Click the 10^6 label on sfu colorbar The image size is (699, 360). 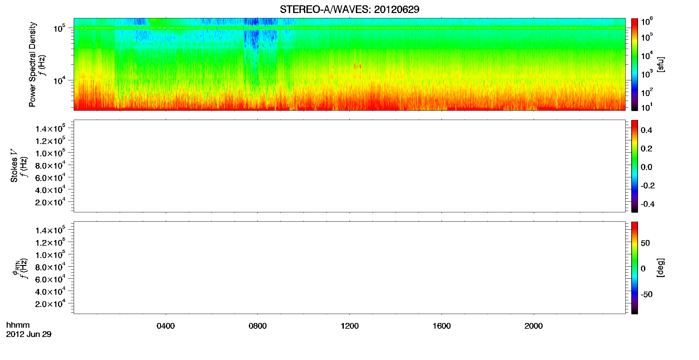click(x=647, y=21)
